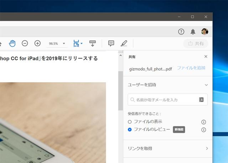Collapse the ユーザーを招待 section
The height and width of the screenshot is (163, 228).
pyautogui.click(x=206, y=85)
